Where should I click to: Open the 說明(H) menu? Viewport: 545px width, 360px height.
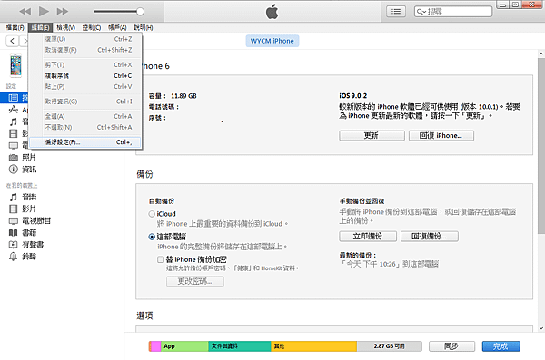[144, 27]
